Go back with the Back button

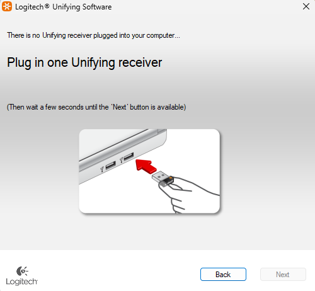point(223,274)
